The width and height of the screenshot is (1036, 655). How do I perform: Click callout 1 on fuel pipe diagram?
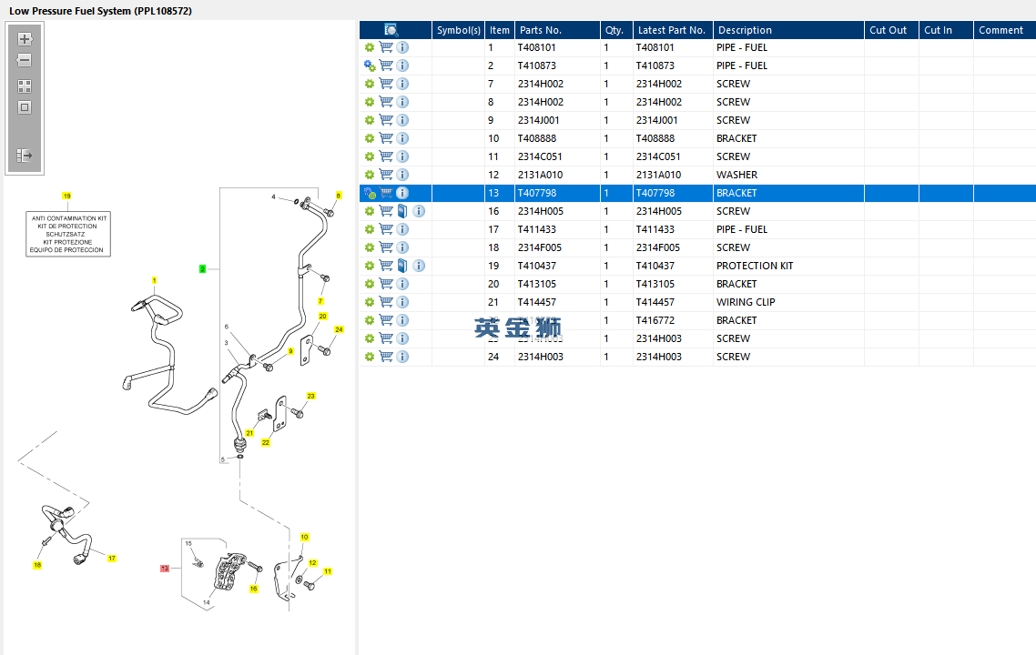[x=154, y=280]
